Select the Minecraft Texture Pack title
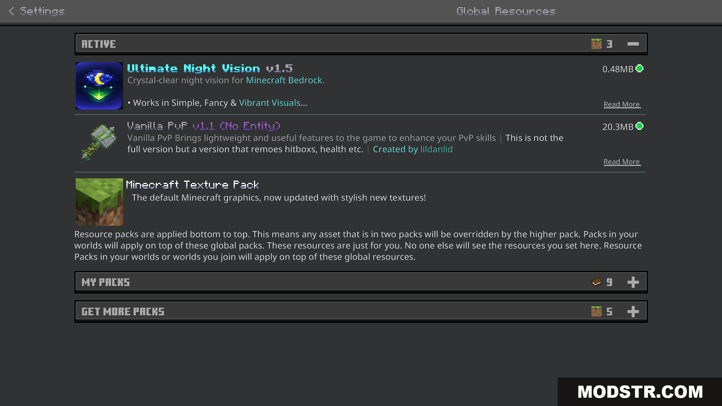 tap(192, 185)
